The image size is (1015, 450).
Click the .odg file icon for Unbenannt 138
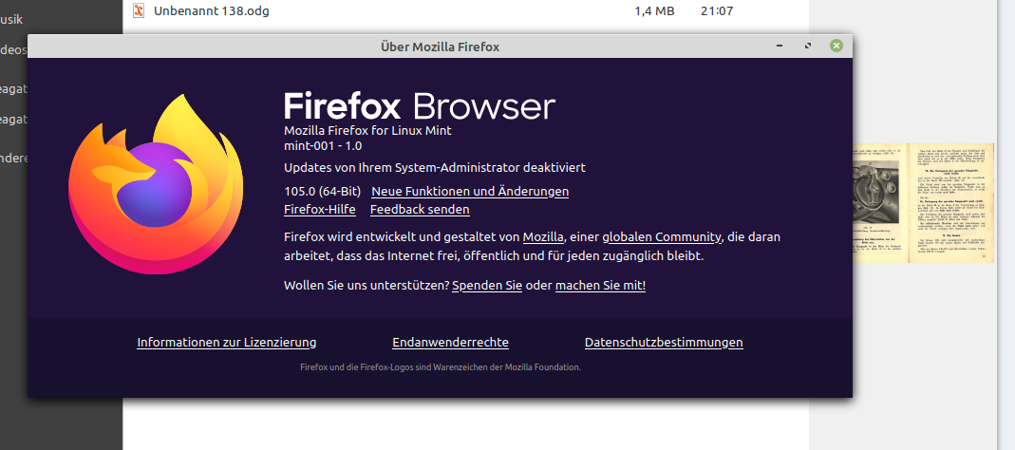click(138, 10)
